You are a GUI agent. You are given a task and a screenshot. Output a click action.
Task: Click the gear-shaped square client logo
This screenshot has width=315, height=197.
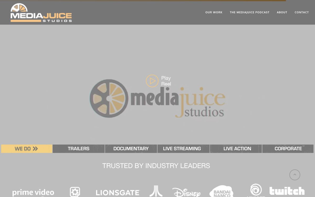click(75, 192)
